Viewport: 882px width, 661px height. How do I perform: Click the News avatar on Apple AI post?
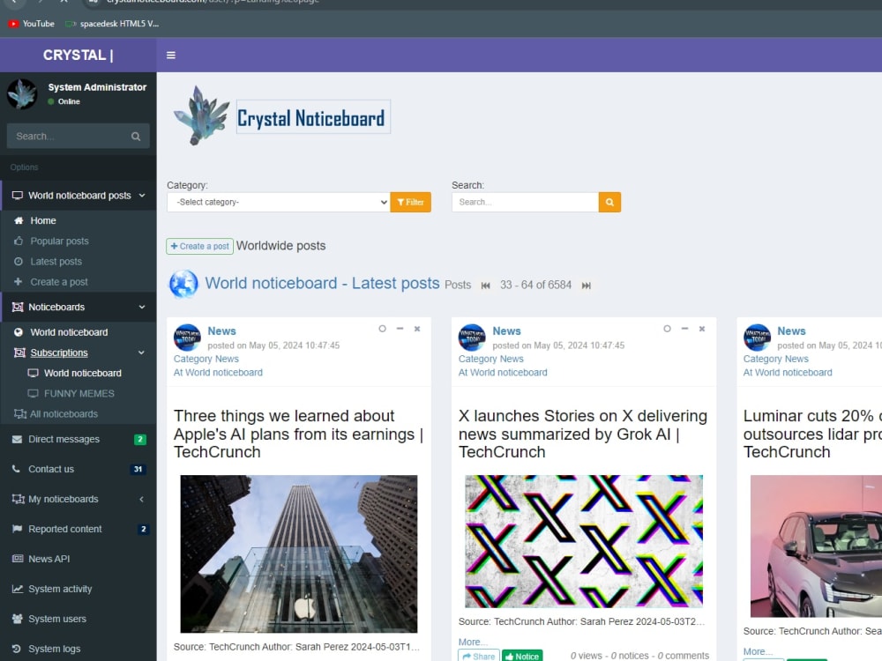tap(187, 338)
